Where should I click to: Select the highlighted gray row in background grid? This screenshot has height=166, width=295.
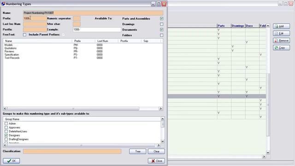[x=217, y=96]
